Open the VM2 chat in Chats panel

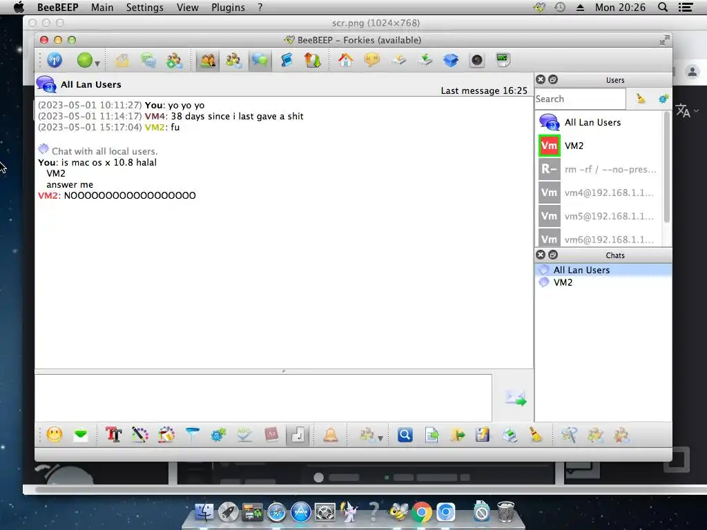(603, 282)
